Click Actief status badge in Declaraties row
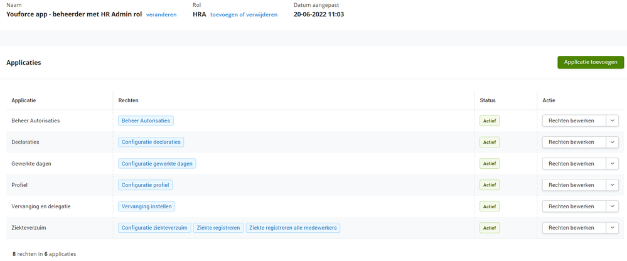 490,142
